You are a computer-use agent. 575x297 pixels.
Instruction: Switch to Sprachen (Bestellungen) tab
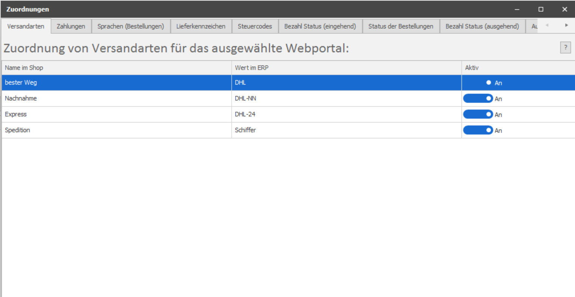pos(131,26)
